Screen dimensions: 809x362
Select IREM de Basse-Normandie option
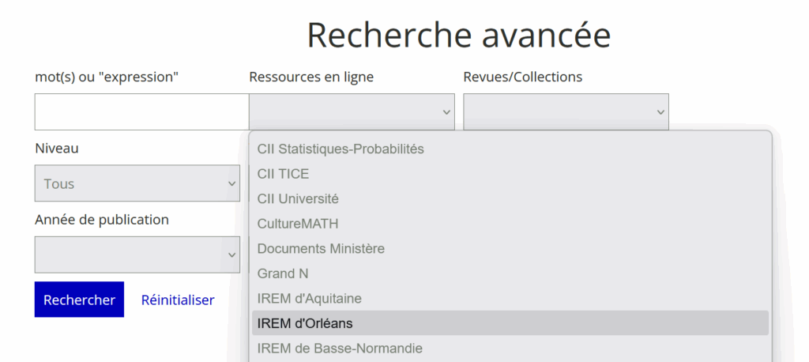point(510,348)
